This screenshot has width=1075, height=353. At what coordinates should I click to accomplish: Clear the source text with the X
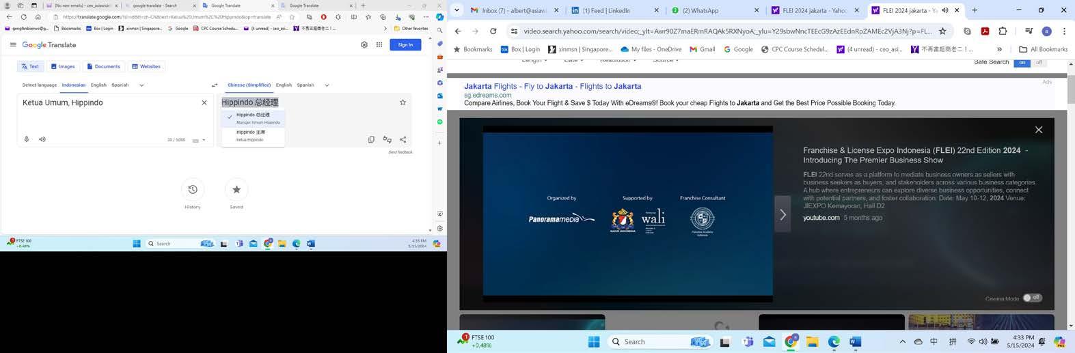tap(204, 102)
